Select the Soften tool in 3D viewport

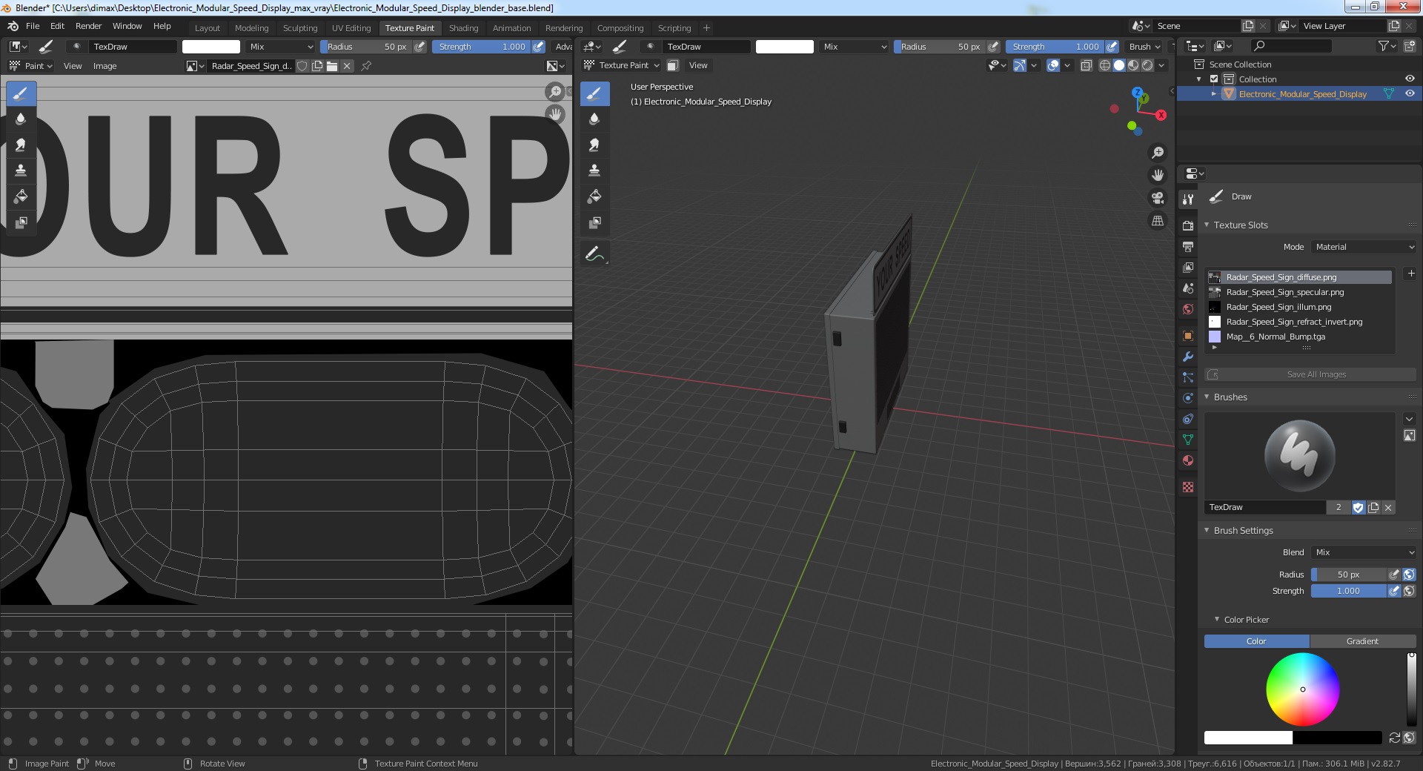pos(594,119)
